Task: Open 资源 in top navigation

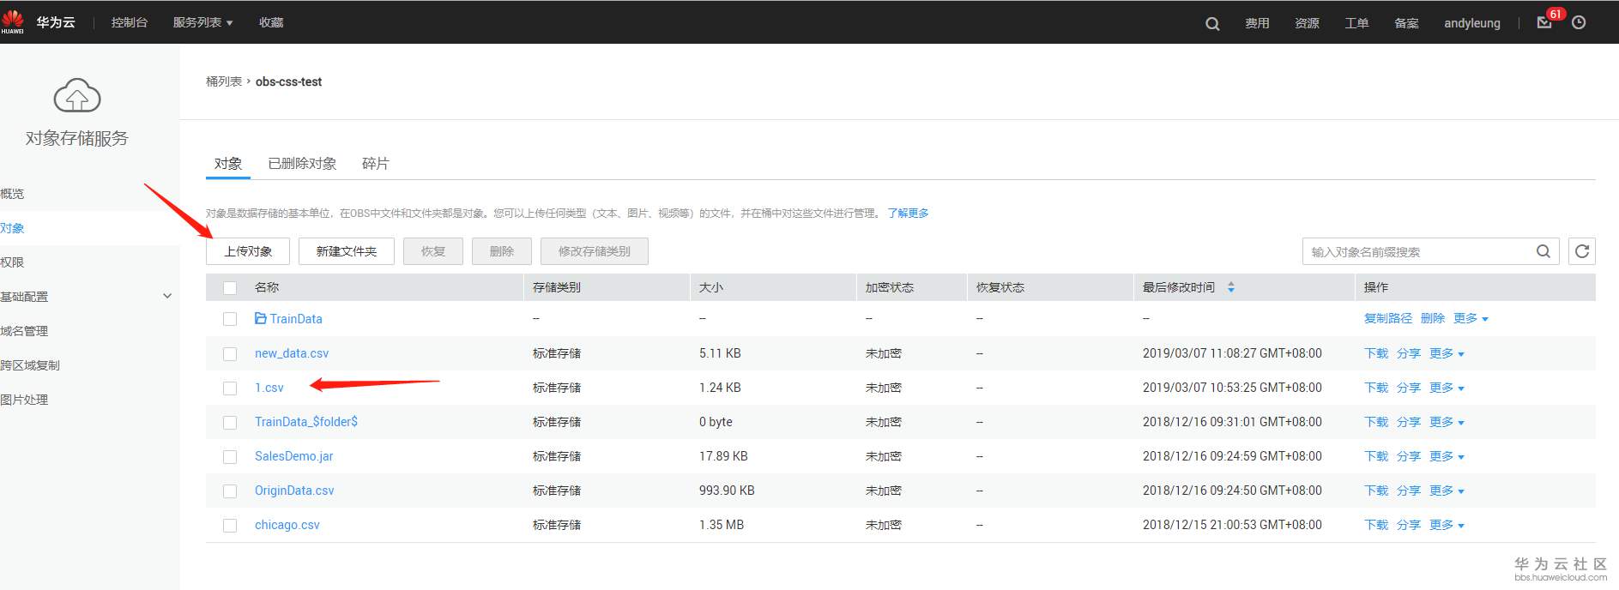Action: (1307, 23)
